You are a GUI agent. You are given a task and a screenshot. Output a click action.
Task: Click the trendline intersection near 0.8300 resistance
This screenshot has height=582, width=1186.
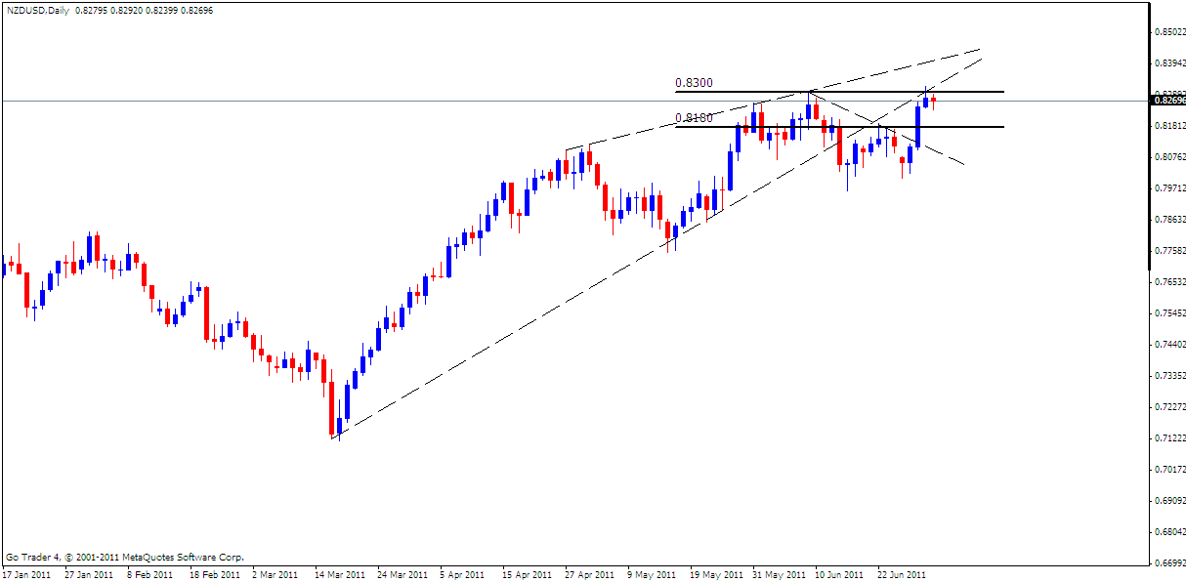point(811,91)
